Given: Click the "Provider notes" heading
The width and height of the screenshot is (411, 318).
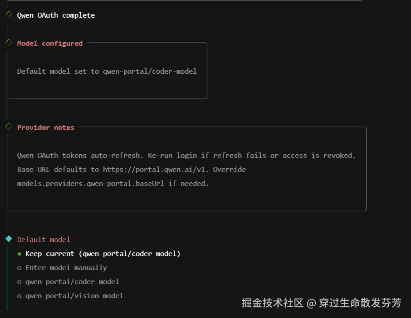Looking at the screenshot, I should click(x=45, y=128).
